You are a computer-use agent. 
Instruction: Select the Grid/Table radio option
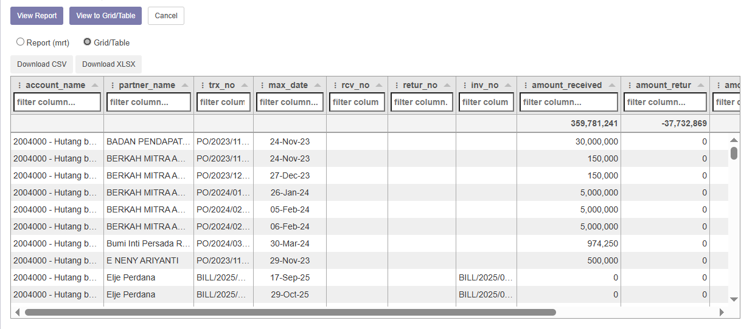[88, 42]
